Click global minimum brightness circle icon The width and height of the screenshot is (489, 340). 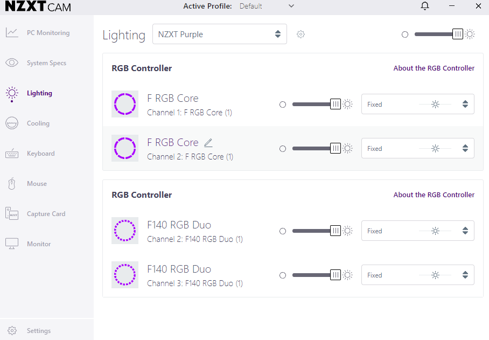tap(405, 34)
